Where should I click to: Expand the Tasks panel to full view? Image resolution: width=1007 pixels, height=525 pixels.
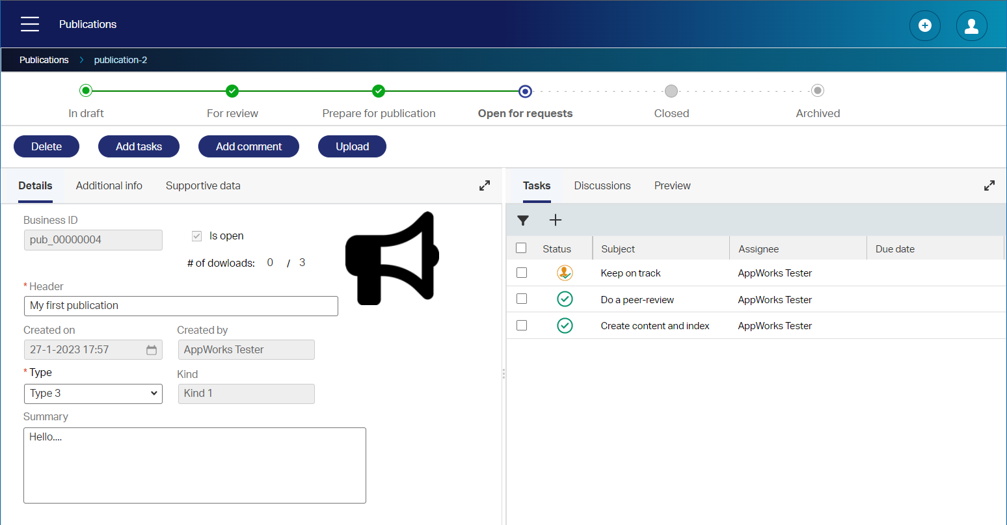coord(989,185)
